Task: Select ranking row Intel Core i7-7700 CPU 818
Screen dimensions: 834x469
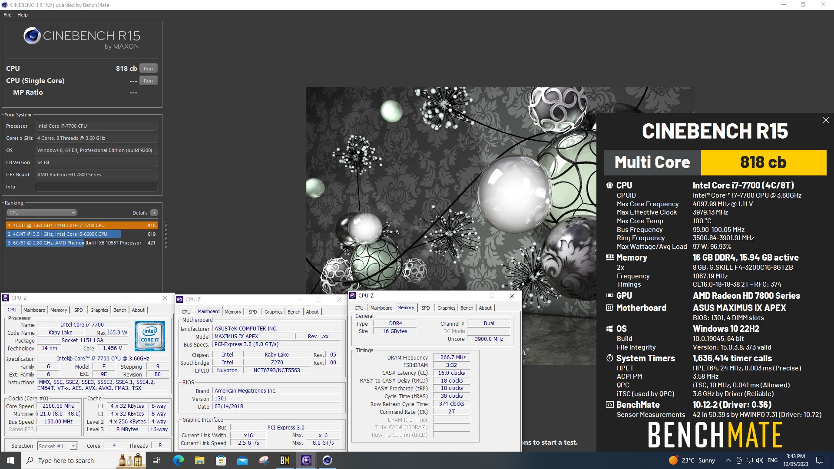Action: click(82, 225)
